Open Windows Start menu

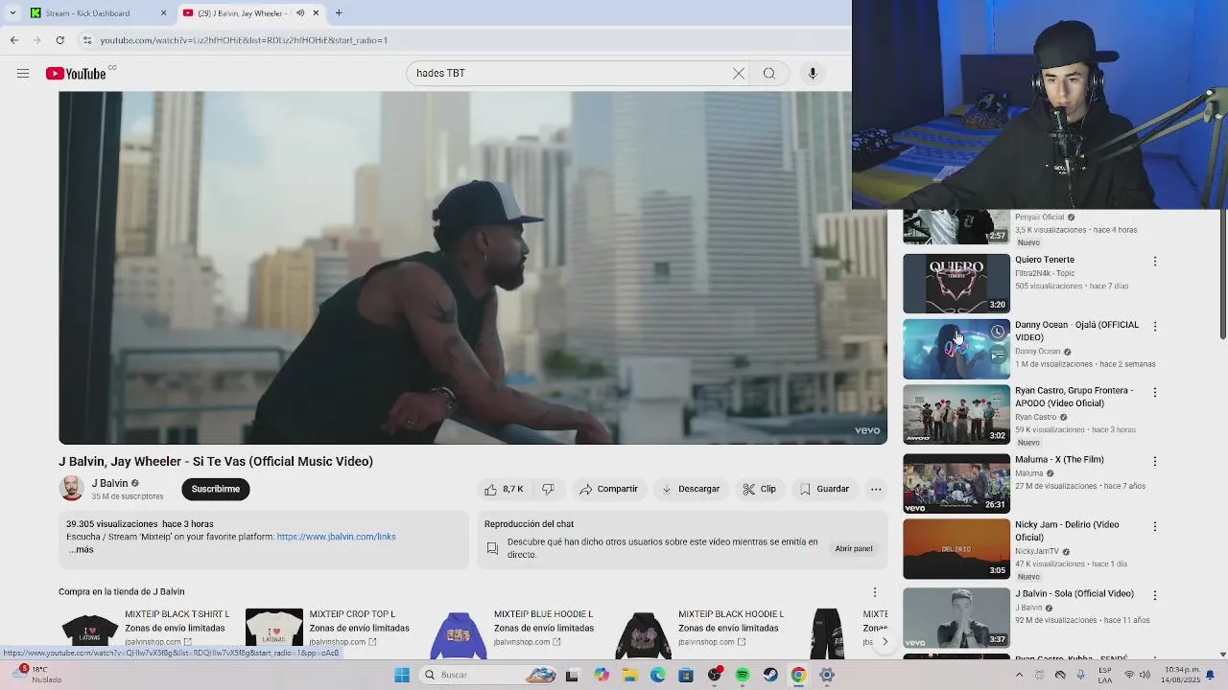(402, 675)
